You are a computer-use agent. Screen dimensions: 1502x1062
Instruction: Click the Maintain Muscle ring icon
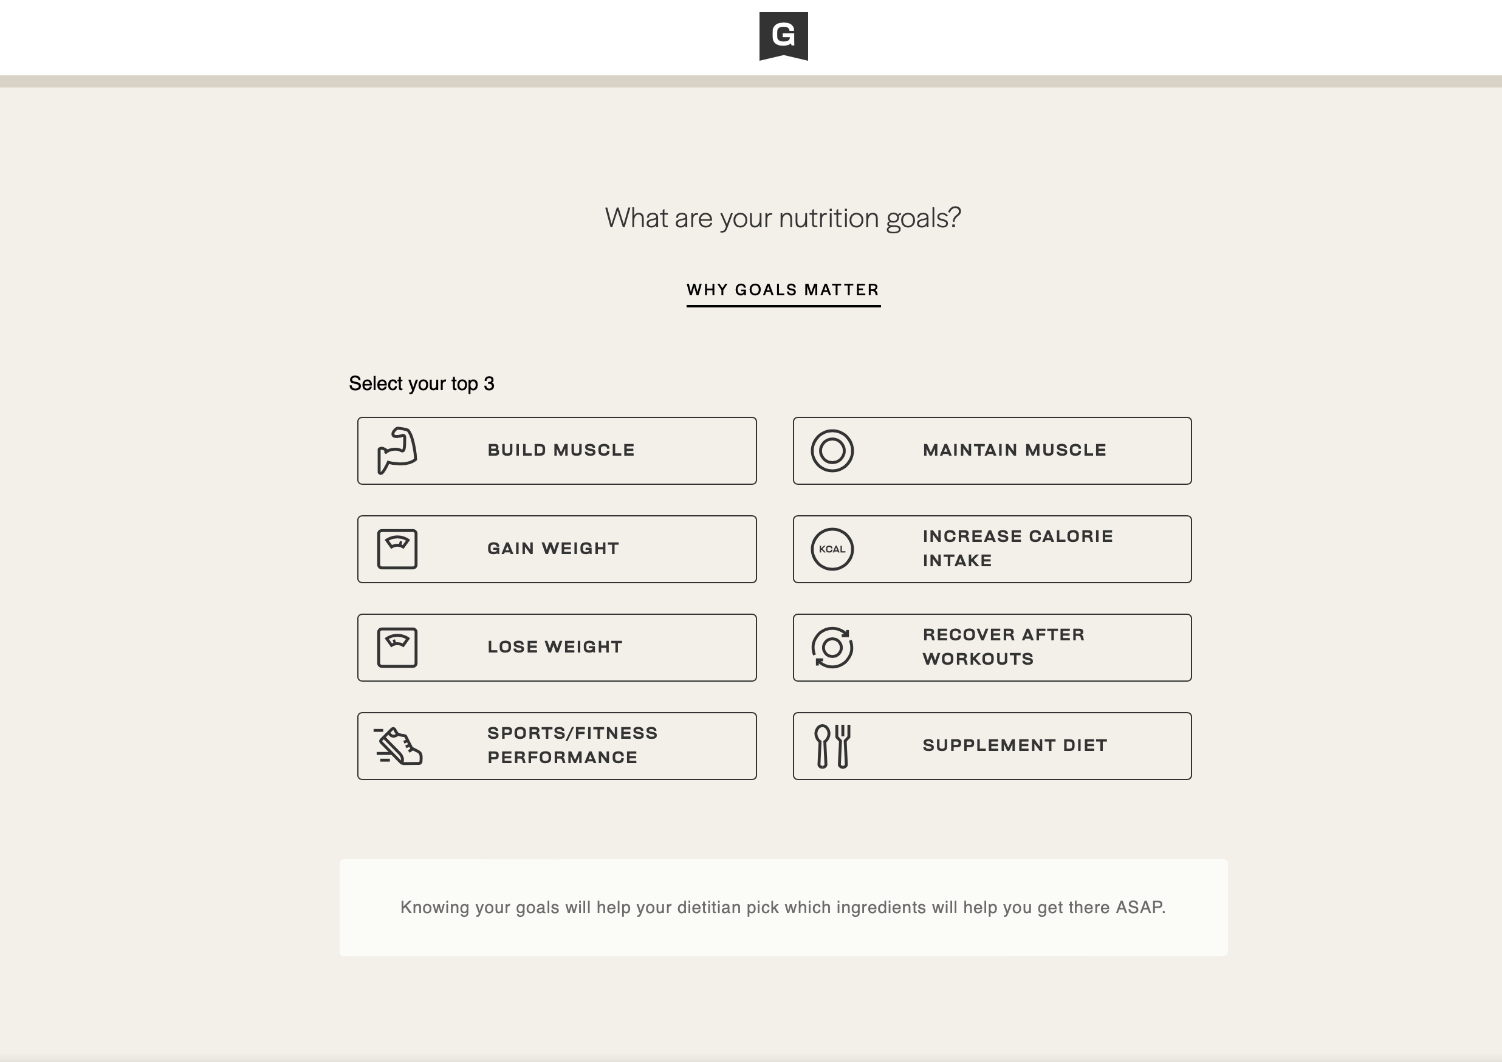(x=832, y=451)
